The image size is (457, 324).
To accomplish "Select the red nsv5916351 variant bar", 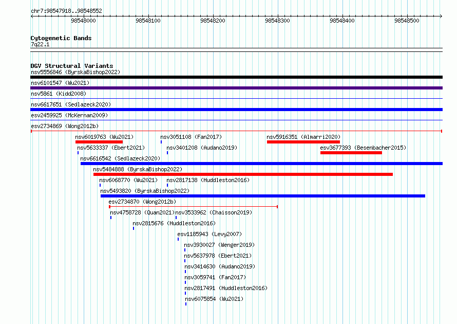I will coord(303,142).
